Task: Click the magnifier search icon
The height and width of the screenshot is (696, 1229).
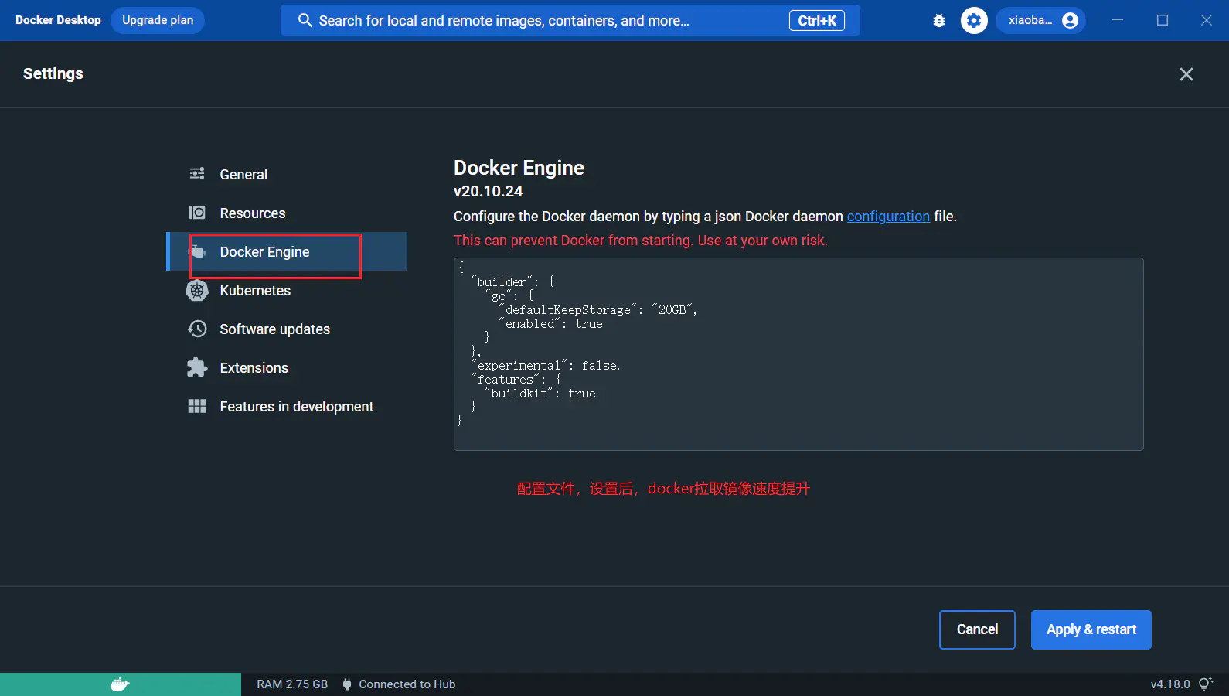Action: [x=305, y=20]
